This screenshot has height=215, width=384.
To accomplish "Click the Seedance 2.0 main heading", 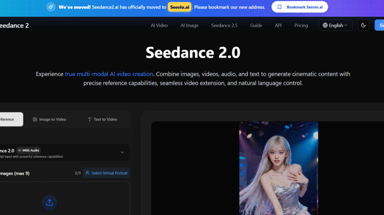I will click(193, 52).
